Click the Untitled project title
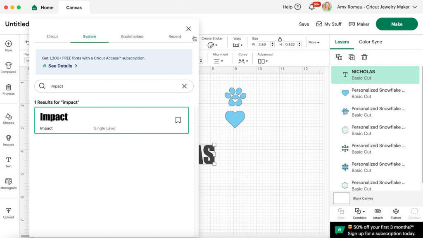This screenshot has width=423, height=238. coord(17,24)
